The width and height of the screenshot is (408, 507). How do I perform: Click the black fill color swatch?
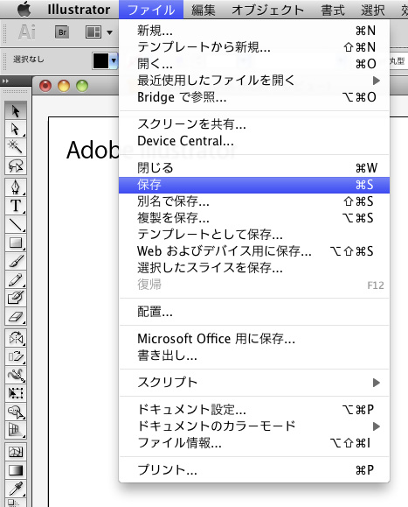pos(101,60)
